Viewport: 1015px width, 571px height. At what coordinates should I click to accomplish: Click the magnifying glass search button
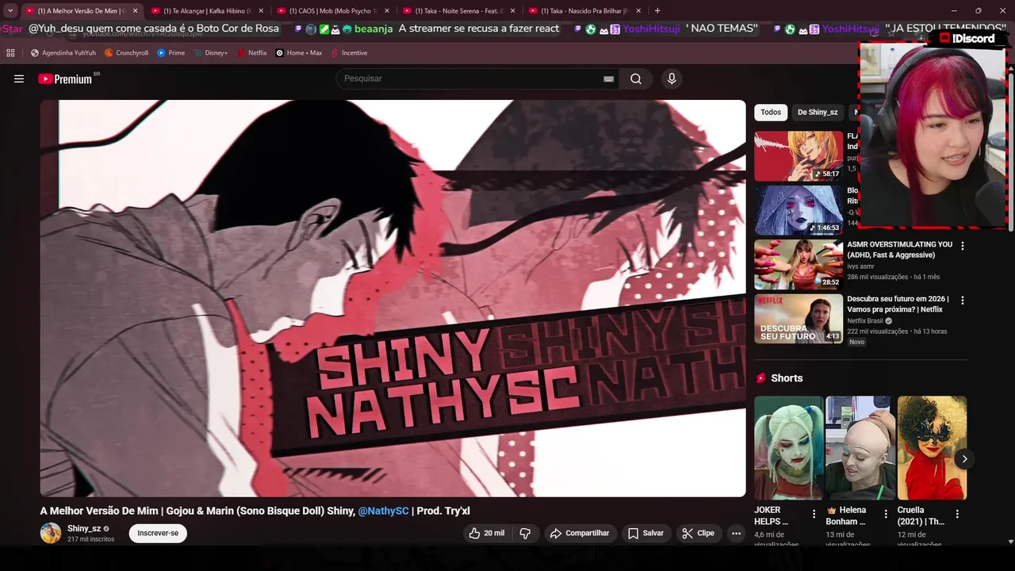(636, 79)
